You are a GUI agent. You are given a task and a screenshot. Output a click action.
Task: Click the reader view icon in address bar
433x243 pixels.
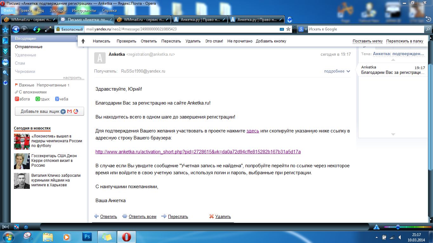pyautogui.click(x=282, y=29)
